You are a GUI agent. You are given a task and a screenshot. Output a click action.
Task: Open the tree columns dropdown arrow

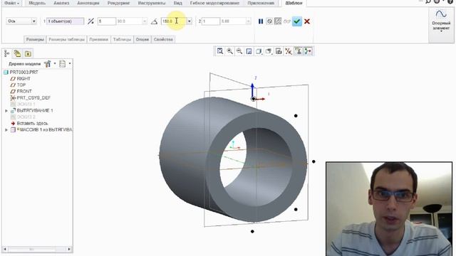point(70,63)
